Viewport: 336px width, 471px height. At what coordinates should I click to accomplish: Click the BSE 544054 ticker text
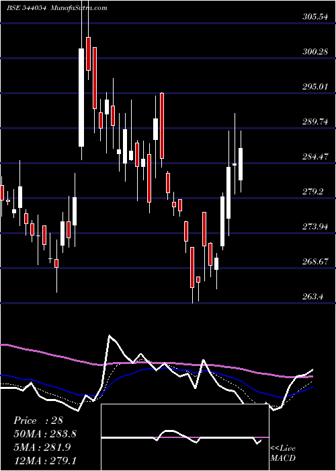(26, 8)
